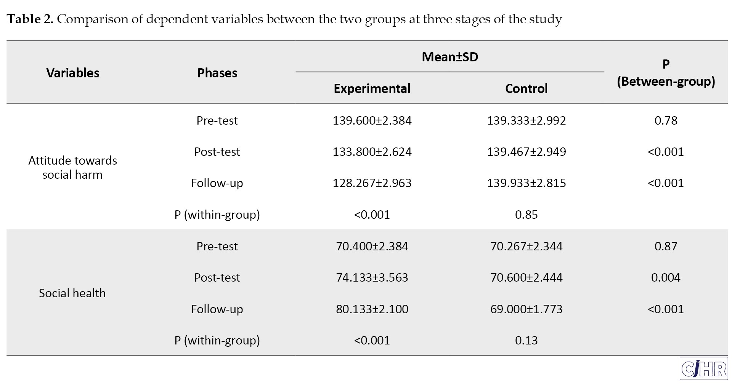This screenshot has width=740, height=386.
Task: Select the Control group subheader
Action: pyautogui.click(x=526, y=88)
